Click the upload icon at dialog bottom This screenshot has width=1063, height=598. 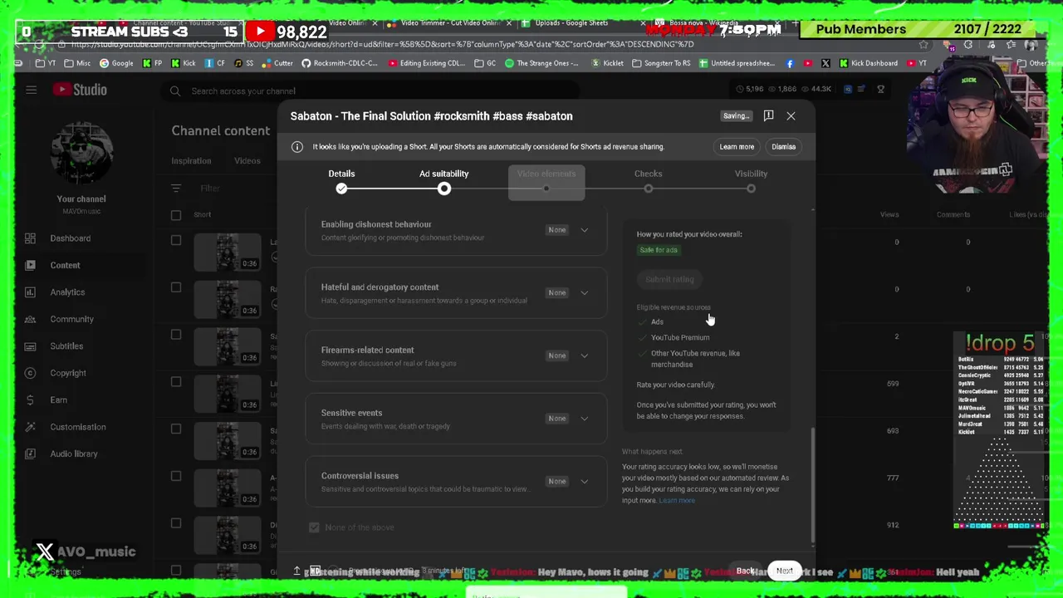click(296, 571)
